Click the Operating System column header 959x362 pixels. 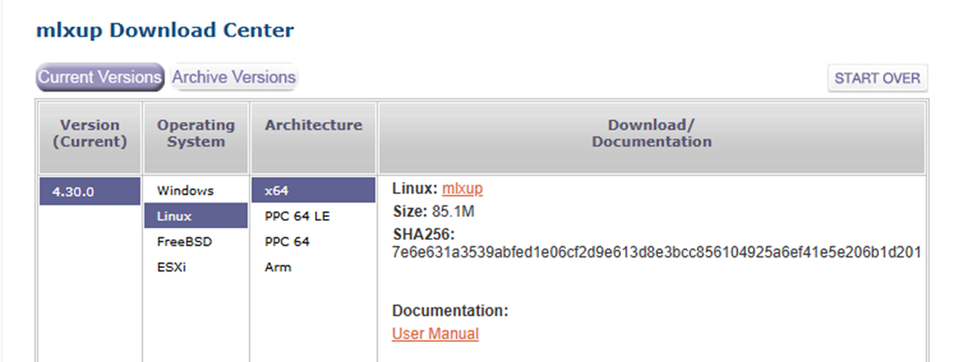click(196, 134)
